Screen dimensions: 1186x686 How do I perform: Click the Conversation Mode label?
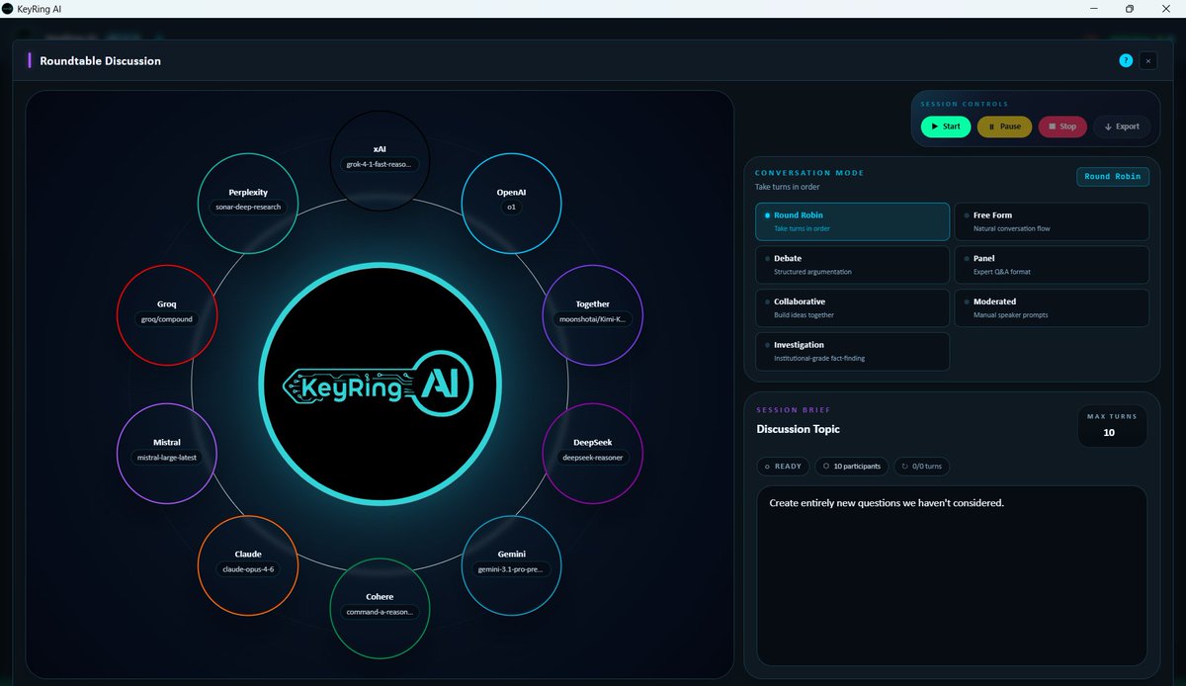click(x=809, y=173)
